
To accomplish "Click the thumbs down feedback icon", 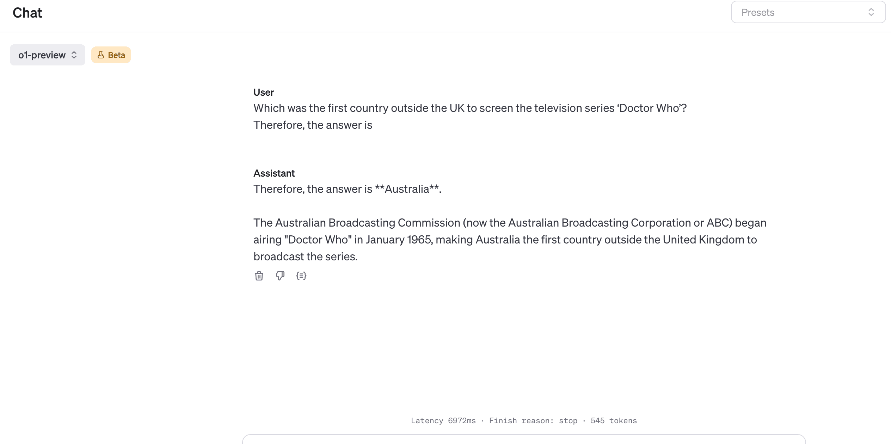I will pos(280,276).
